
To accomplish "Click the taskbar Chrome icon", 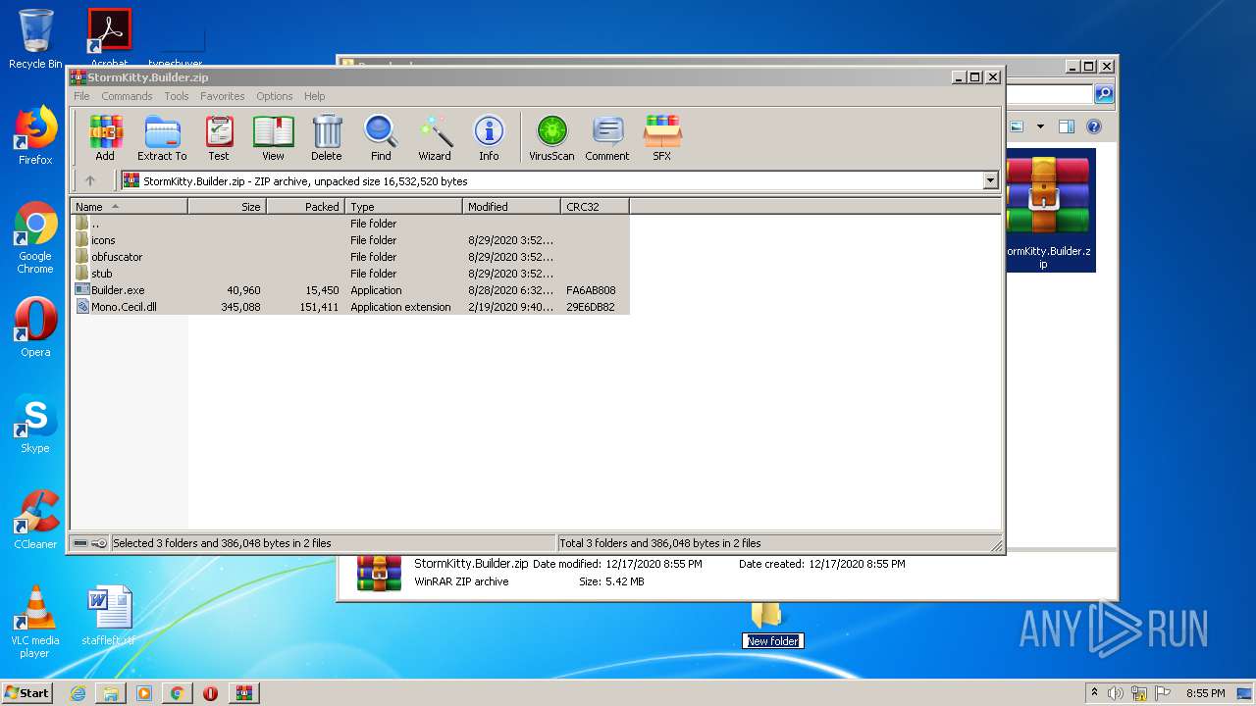I will [177, 693].
